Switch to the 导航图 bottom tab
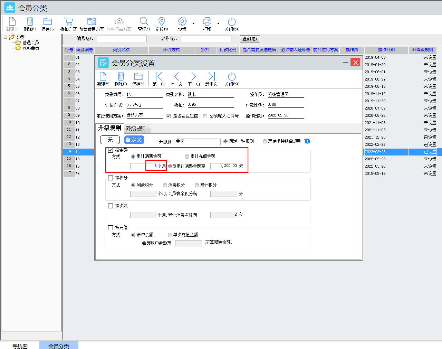This screenshot has height=349, width=442. 20,346
